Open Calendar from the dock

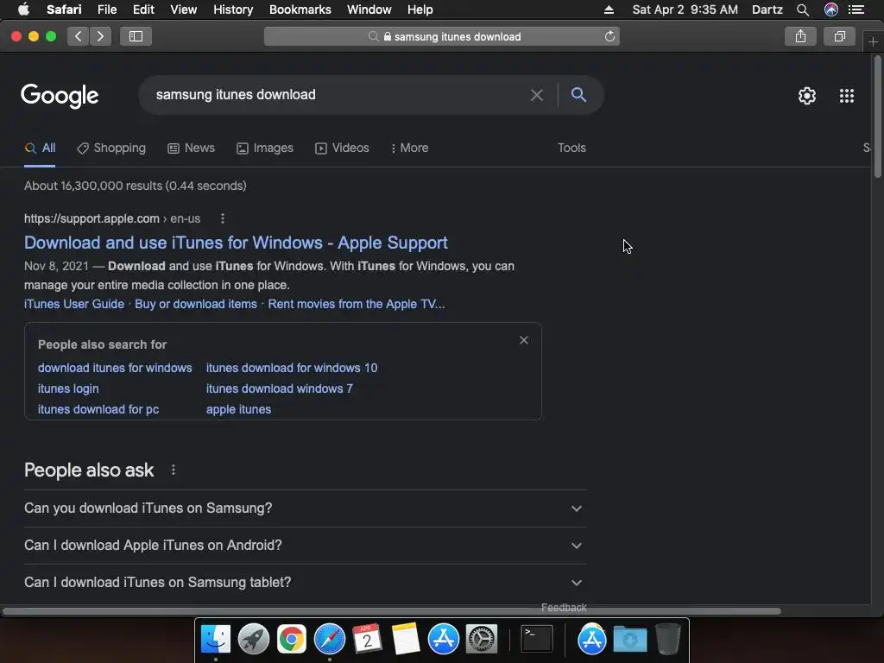tap(368, 639)
